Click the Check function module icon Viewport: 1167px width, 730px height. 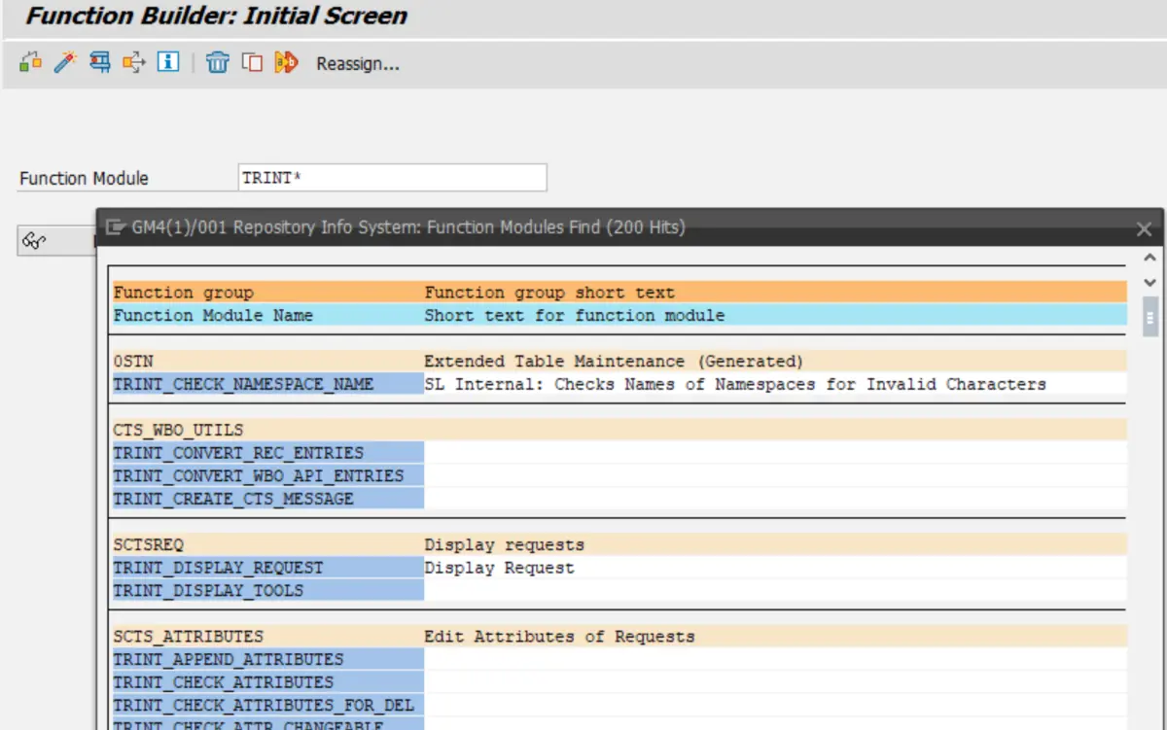[31, 63]
